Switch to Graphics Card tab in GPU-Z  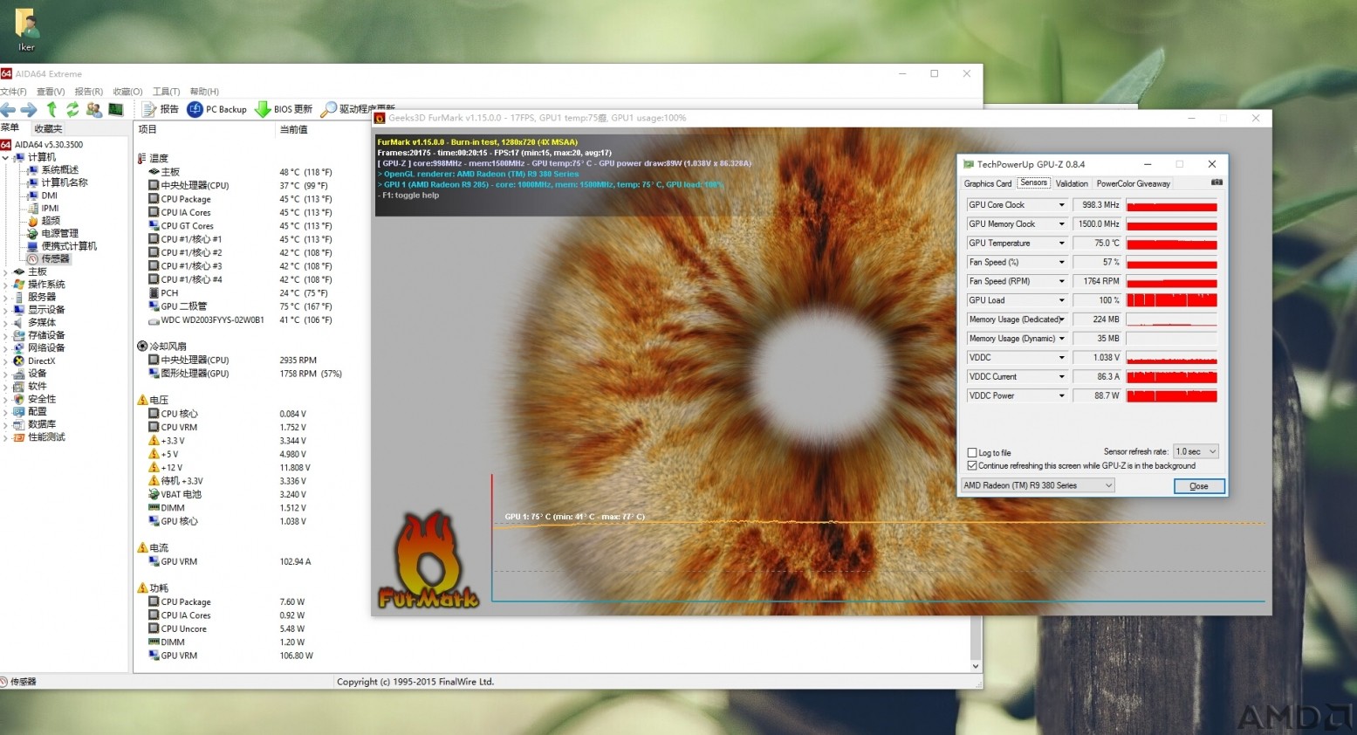pyautogui.click(x=988, y=183)
